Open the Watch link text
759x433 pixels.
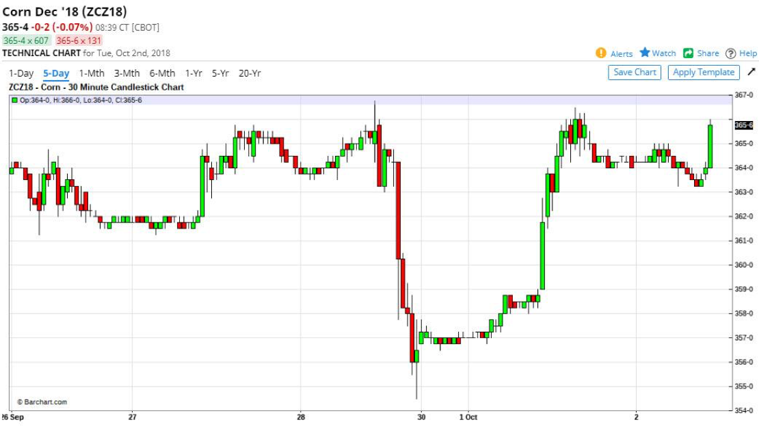click(x=664, y=53)
